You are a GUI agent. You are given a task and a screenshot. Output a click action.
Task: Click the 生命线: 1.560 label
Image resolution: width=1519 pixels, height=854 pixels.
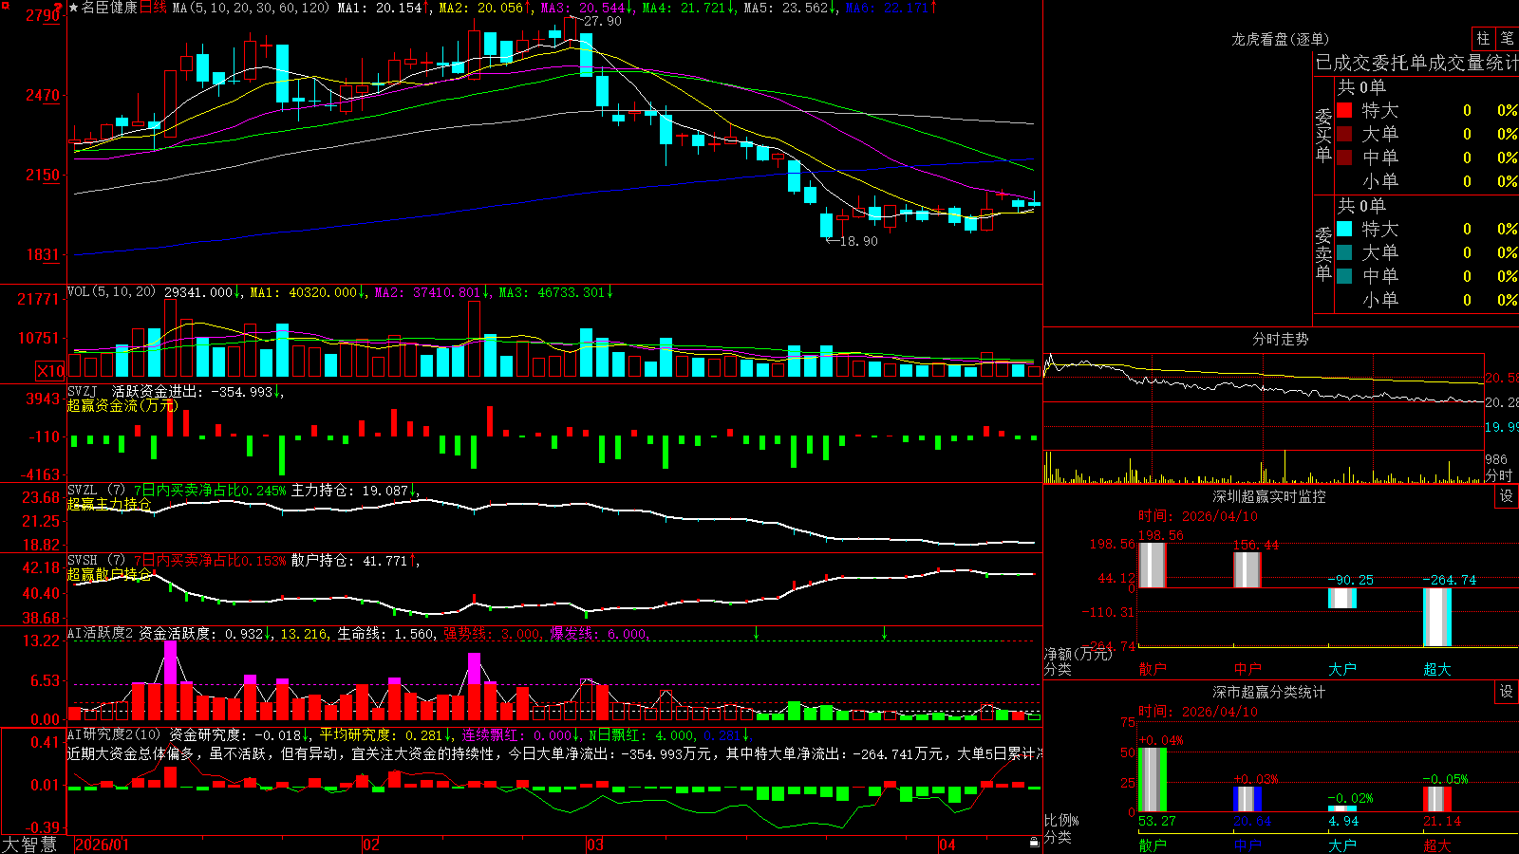[385, 633]
